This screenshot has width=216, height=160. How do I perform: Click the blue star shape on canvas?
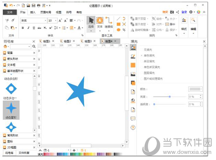tap(79, 92)
